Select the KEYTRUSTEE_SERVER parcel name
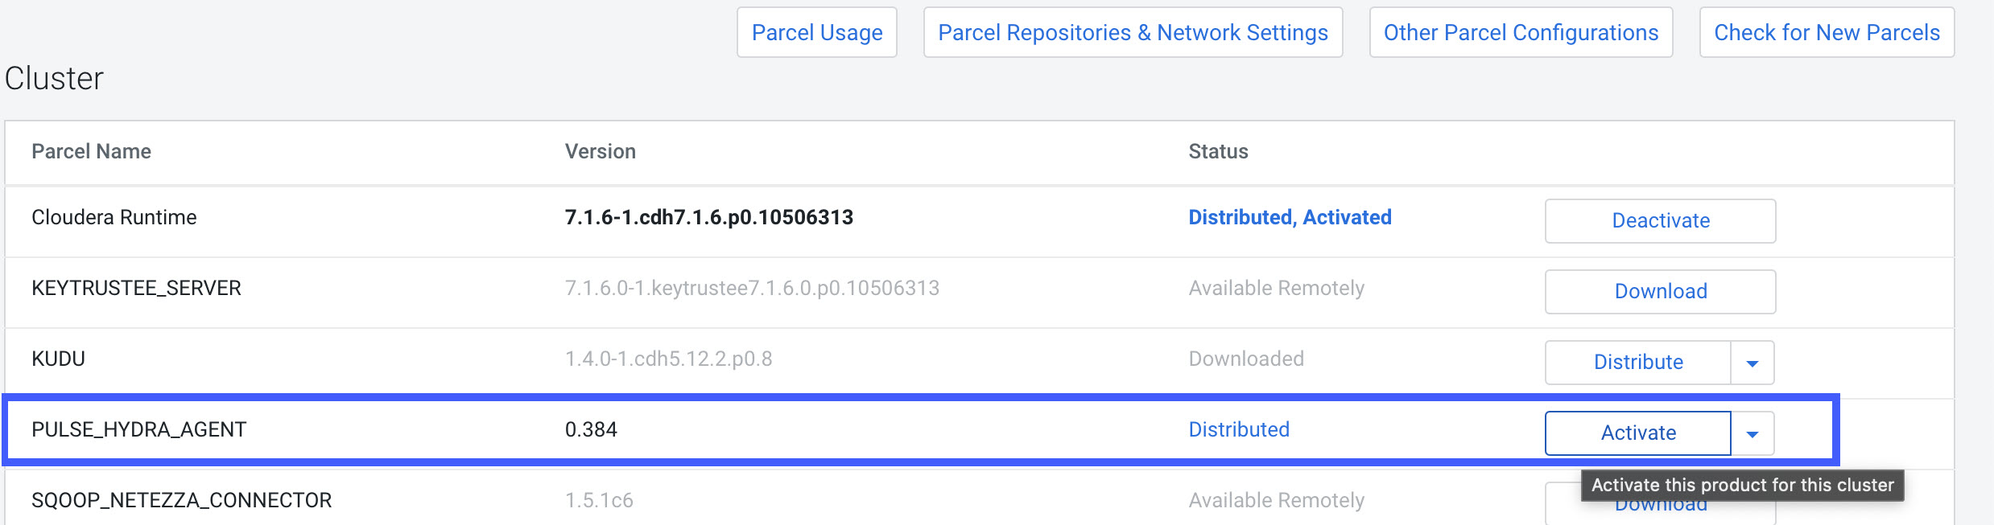Viewport: 1994px width, 525px height. coord(136,288)
